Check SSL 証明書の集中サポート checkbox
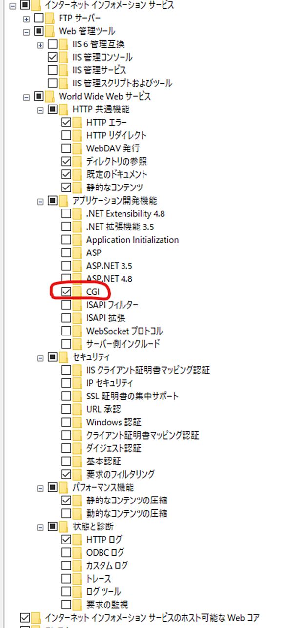286x628 pixels. click(66, 396)
